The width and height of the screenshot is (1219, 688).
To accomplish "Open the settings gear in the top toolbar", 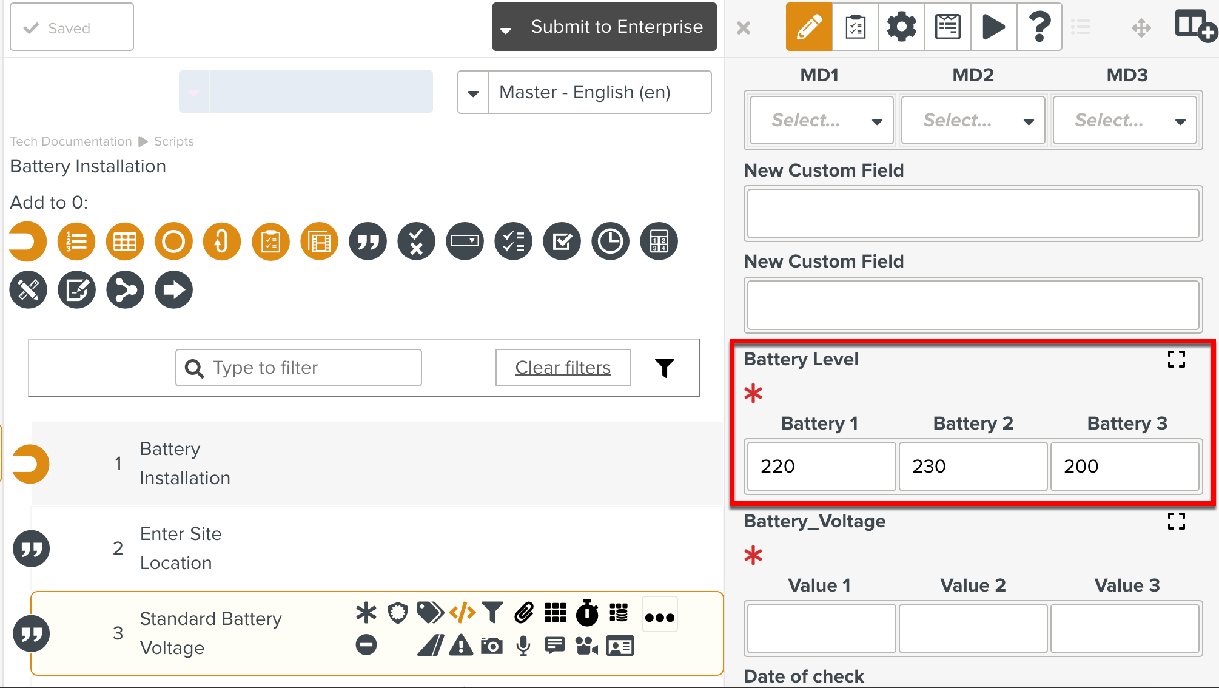I will [901, 27].
